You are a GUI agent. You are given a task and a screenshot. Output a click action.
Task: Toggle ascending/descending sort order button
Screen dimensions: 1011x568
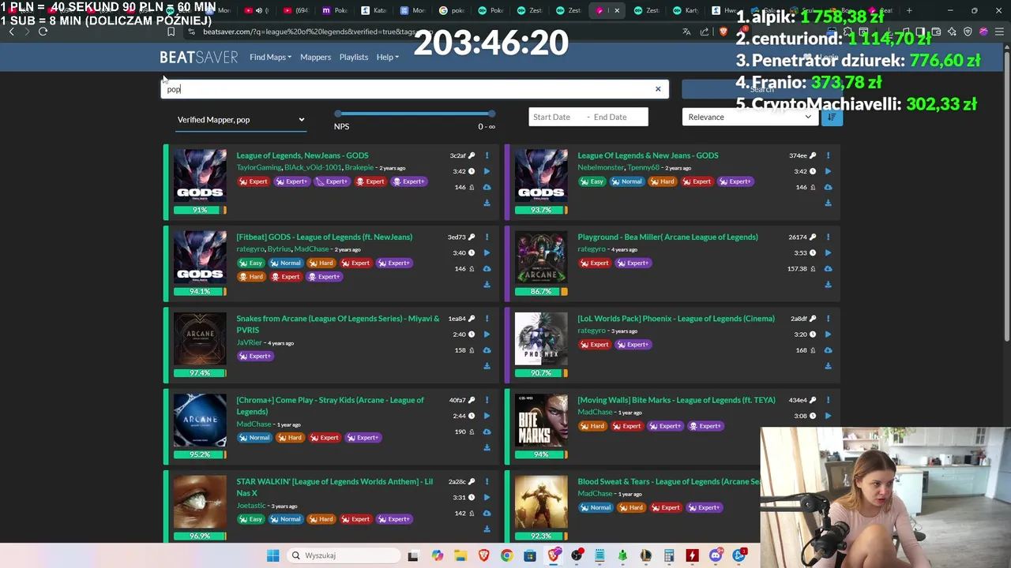tap(831, 117)
